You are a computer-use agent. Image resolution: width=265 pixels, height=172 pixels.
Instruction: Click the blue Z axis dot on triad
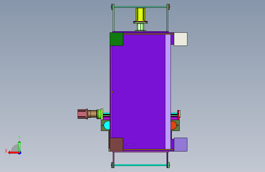(x=20, y=153)
